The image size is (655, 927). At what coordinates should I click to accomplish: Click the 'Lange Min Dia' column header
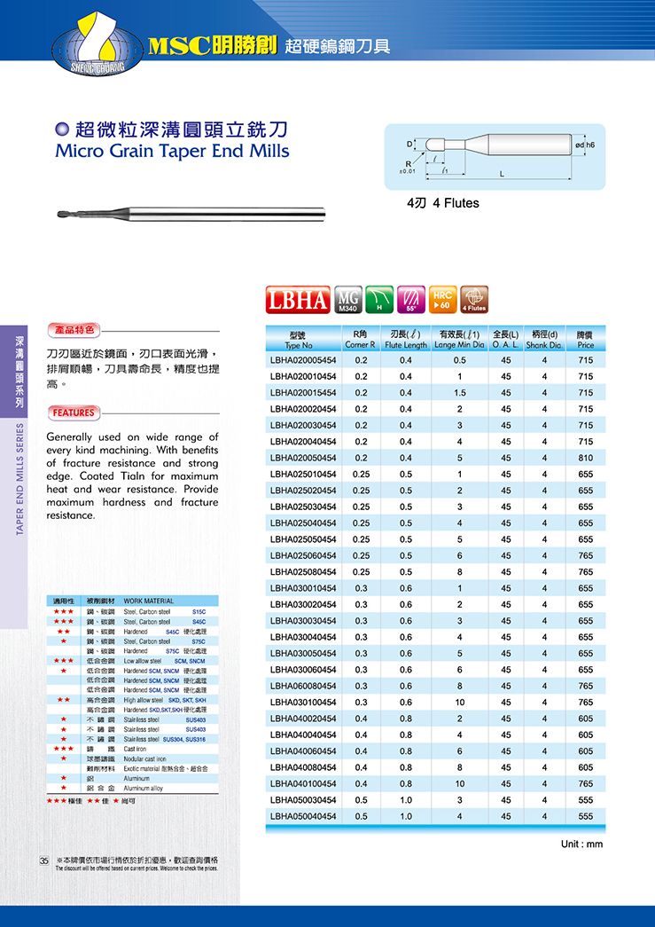click(x=459, y=345)
